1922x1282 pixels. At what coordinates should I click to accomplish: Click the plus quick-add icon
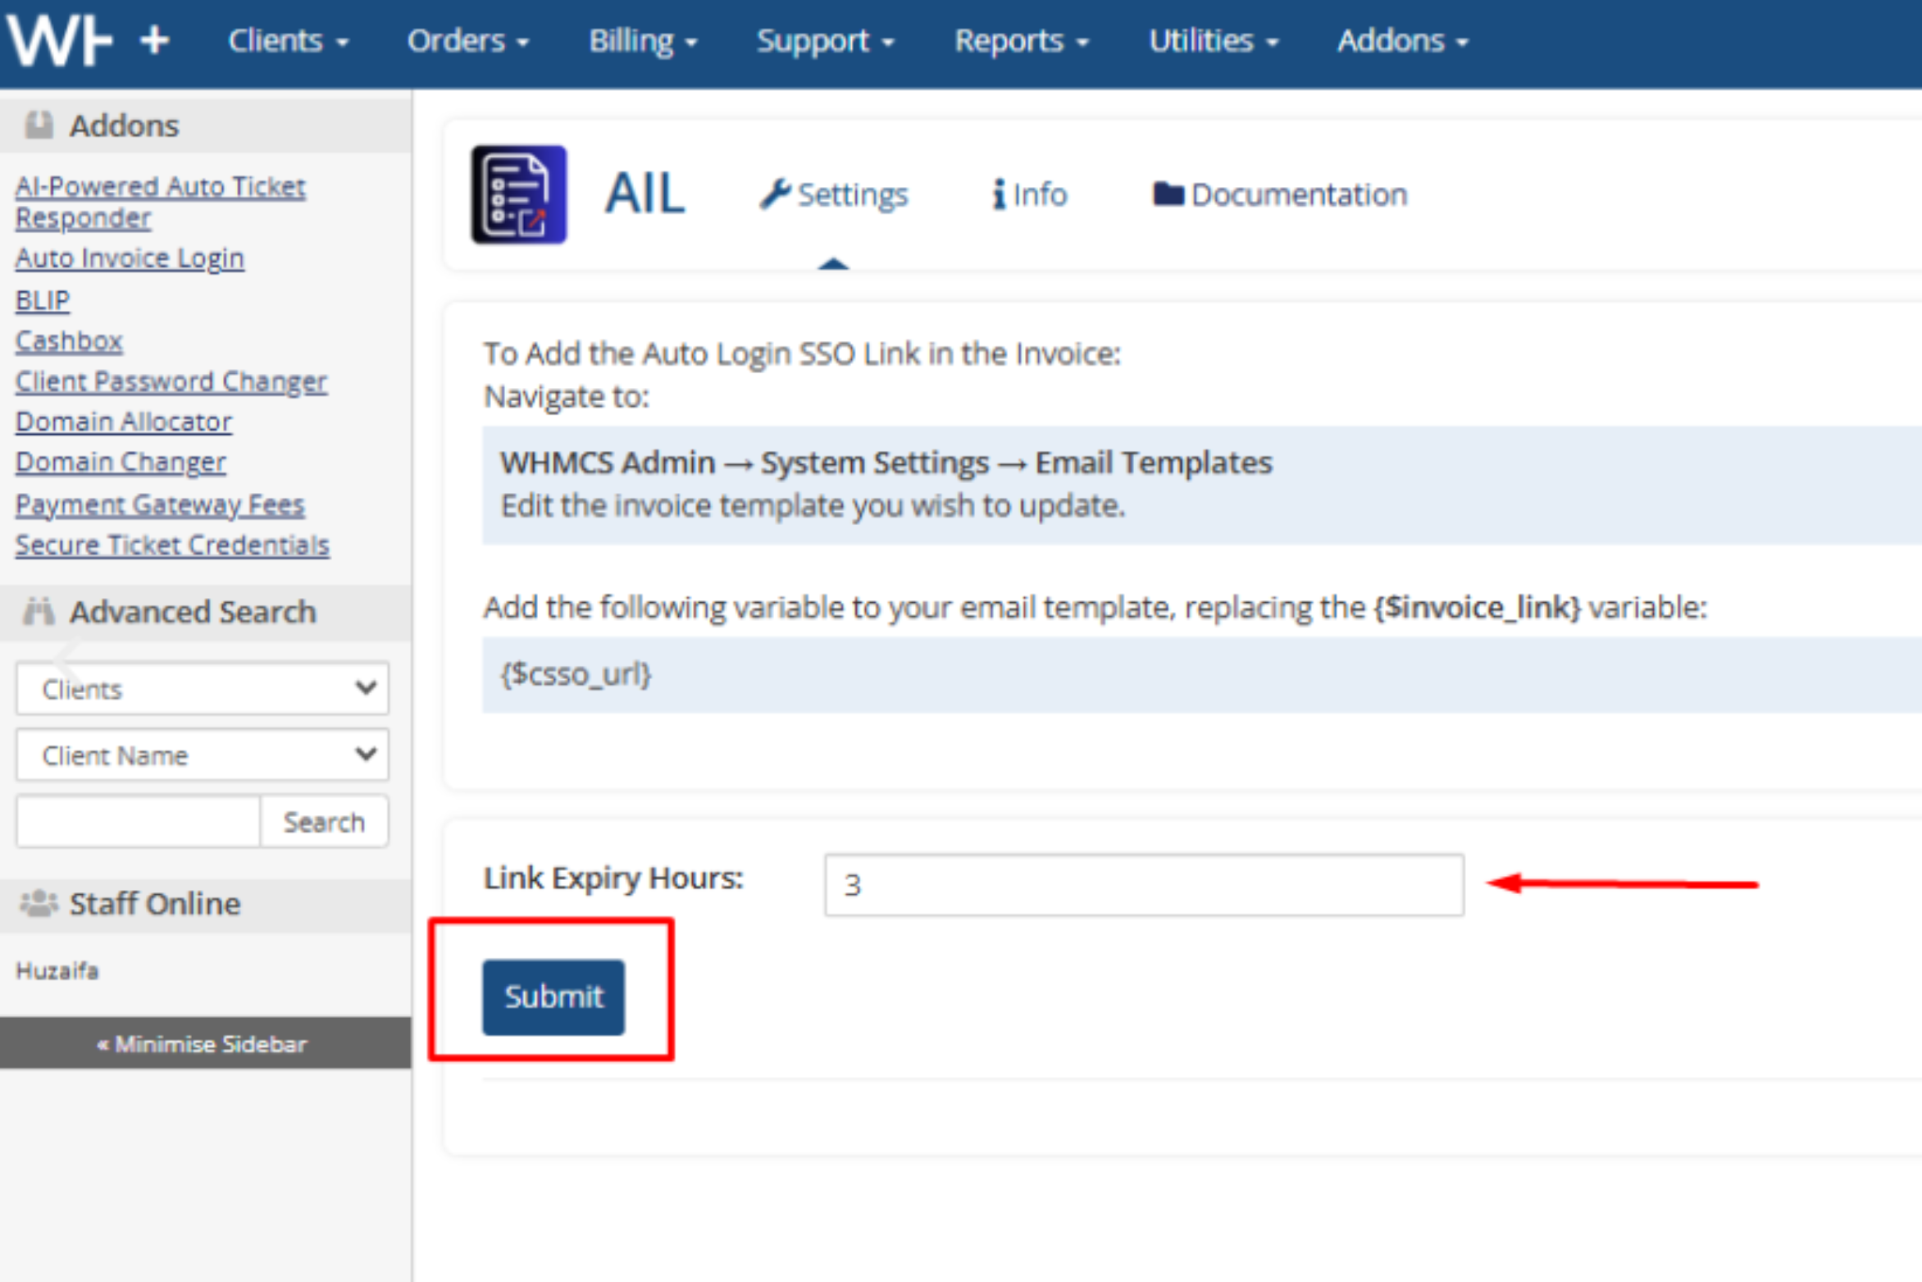click(x=154, y=40)
